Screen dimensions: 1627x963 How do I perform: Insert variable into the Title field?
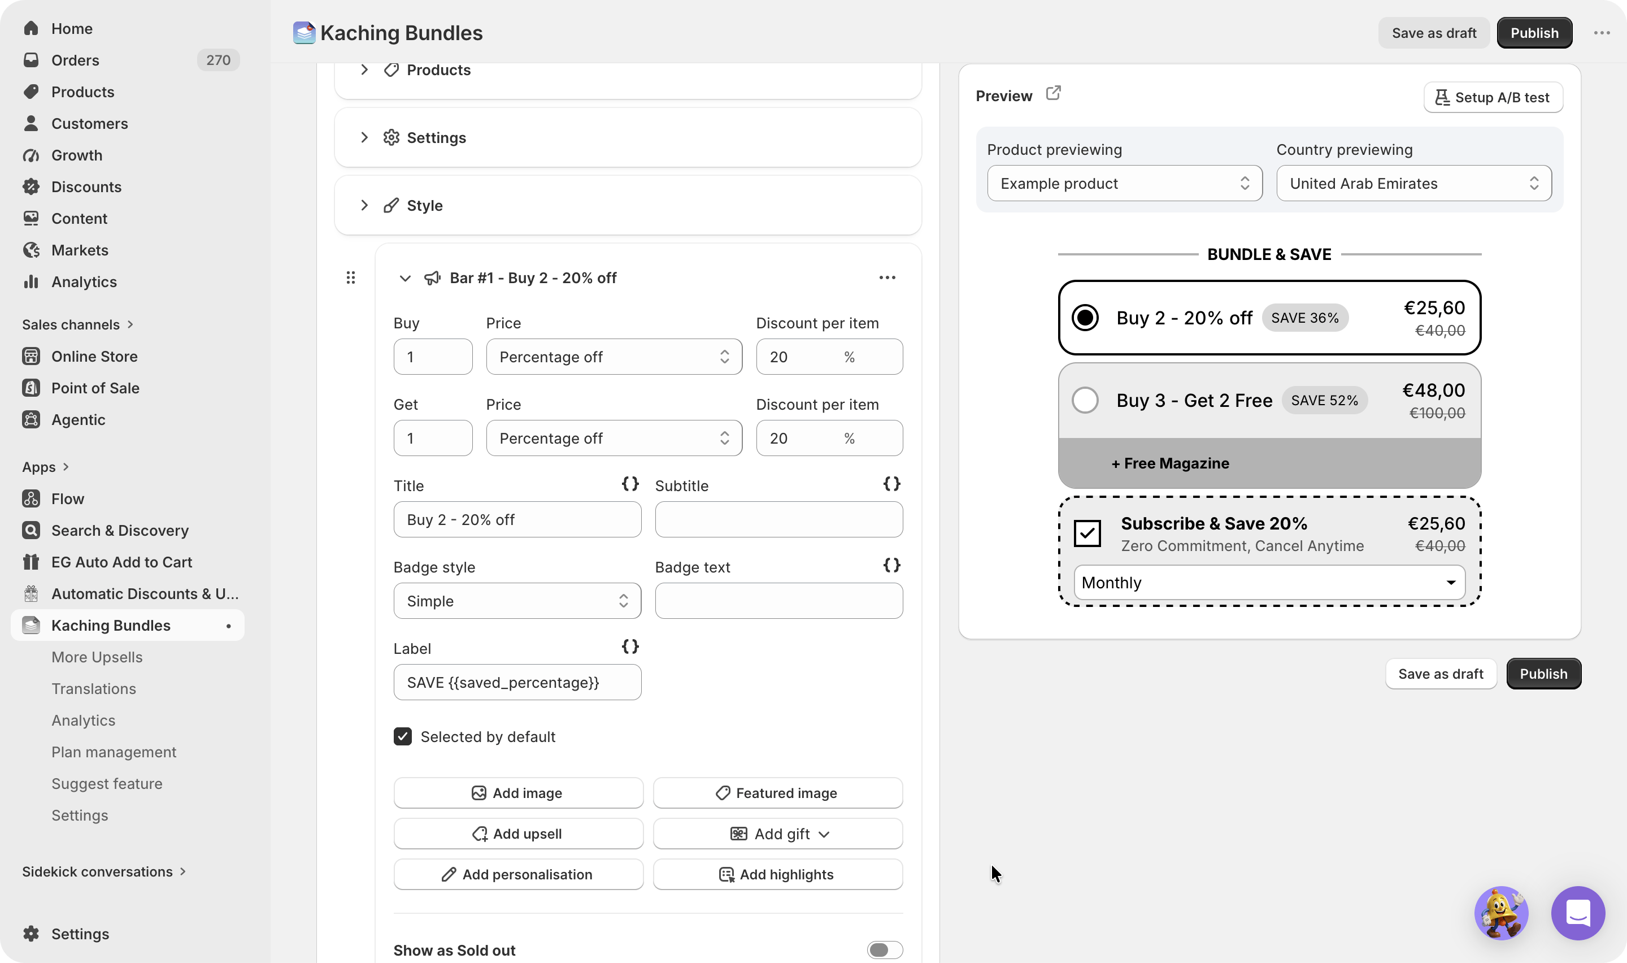point(630,483)
